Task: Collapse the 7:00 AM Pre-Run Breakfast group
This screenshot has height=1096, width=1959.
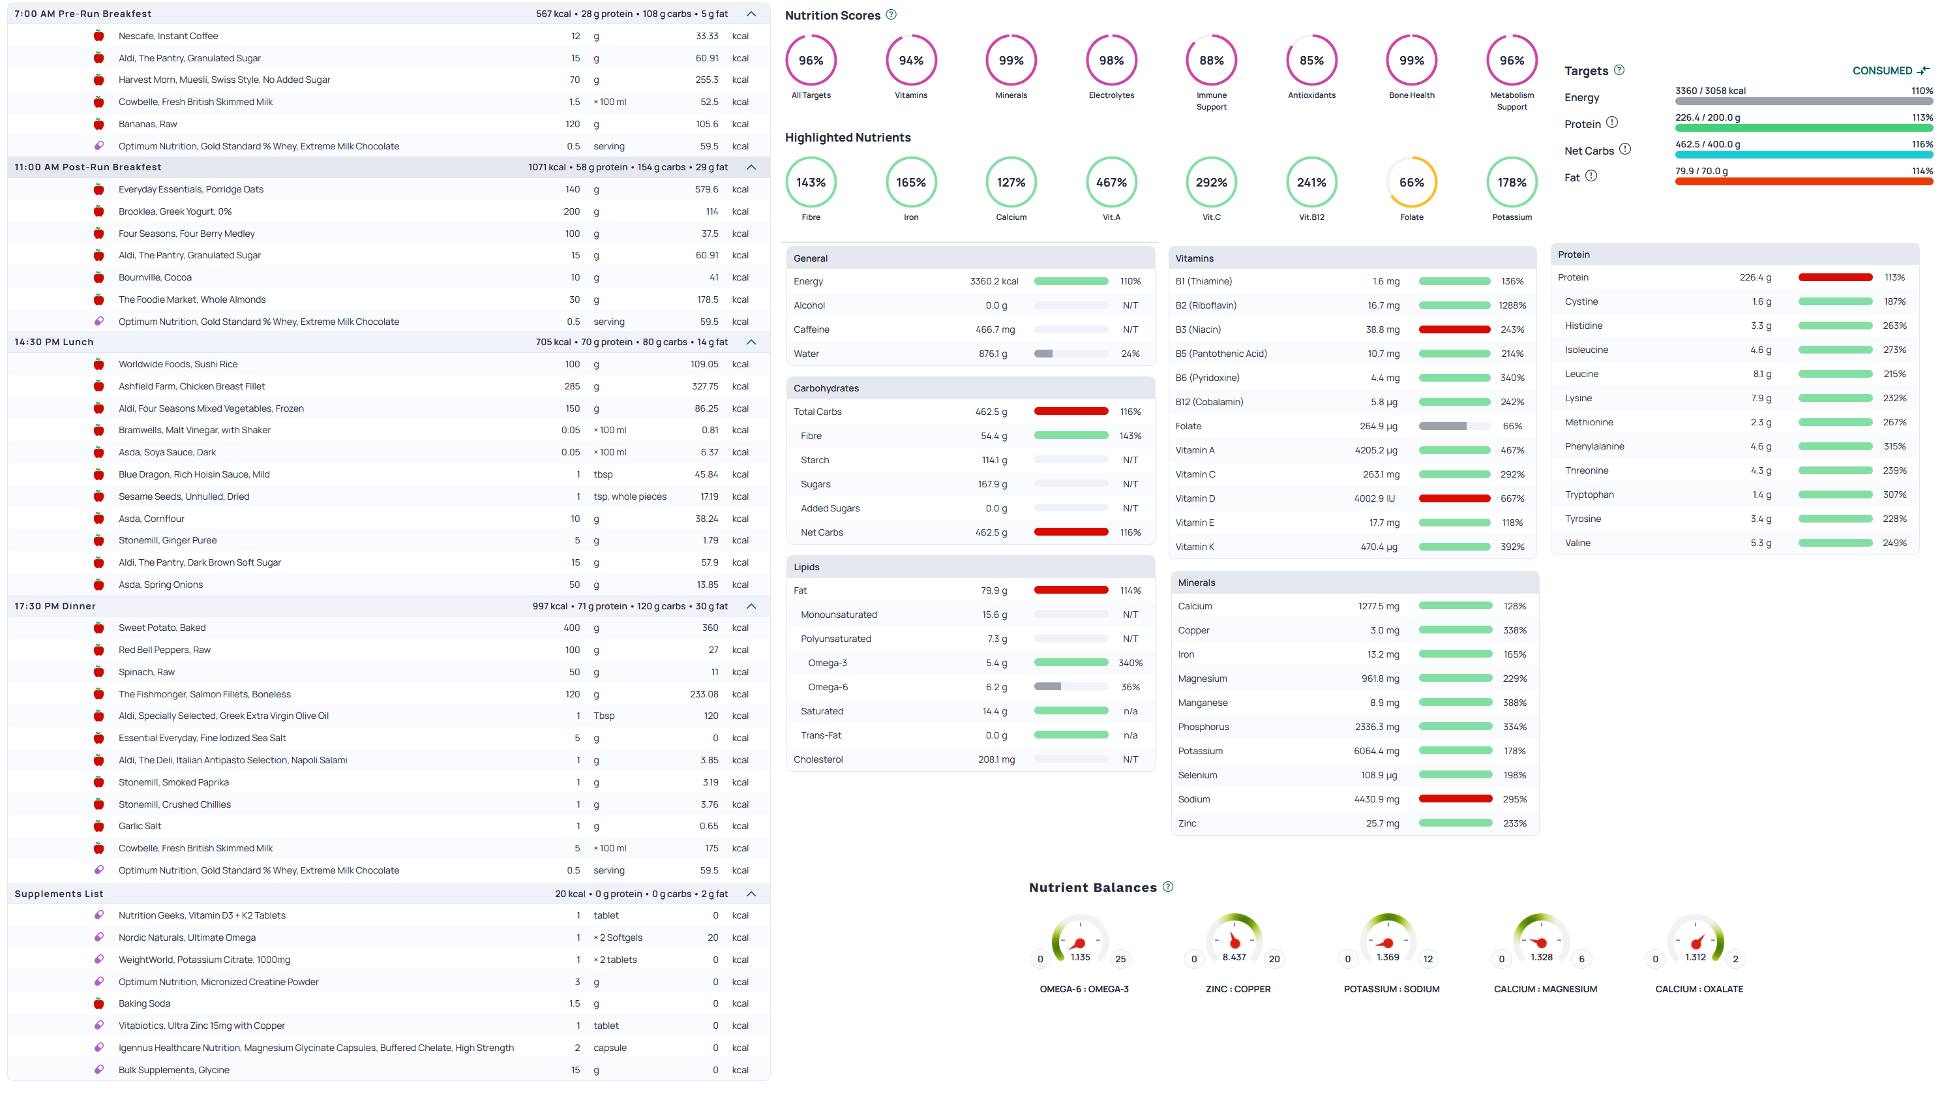Action: 751,14
